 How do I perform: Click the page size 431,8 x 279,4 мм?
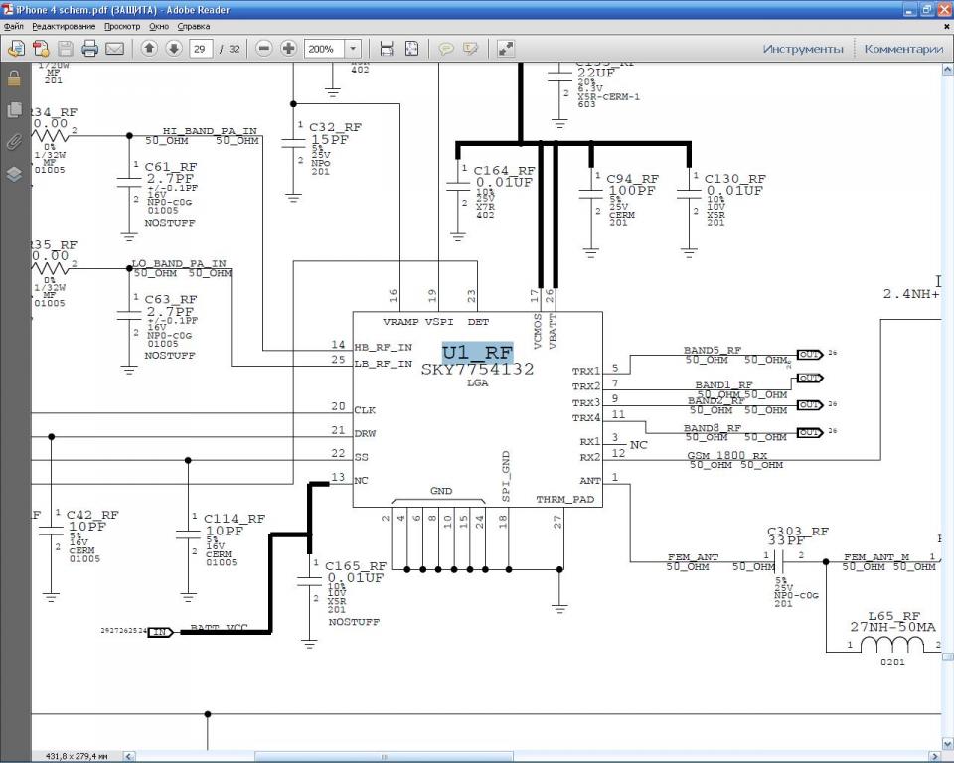77,756
